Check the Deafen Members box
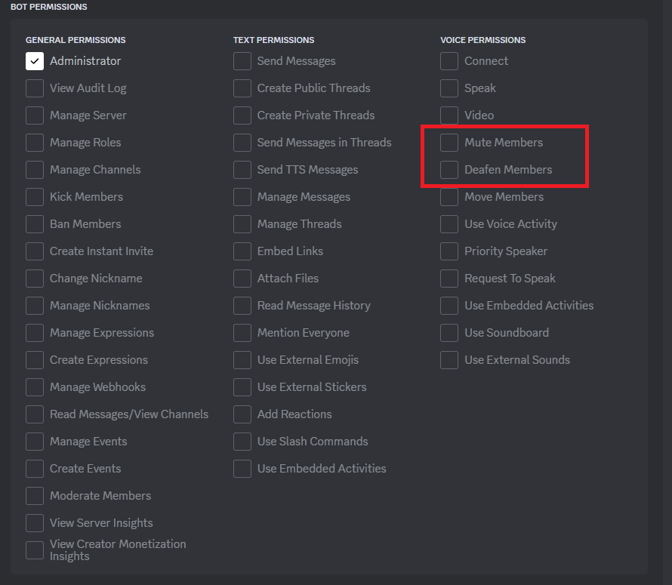The width and height of the screenshot is (672, 585). click(x=449, y=170)
